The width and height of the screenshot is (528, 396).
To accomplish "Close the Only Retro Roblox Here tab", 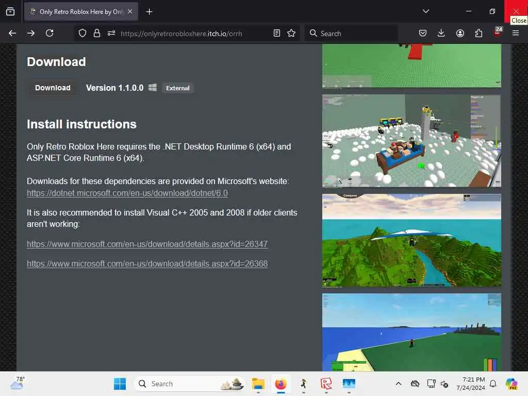I will tap(130, 11).
